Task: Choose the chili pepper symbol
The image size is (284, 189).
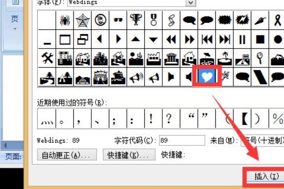Action: pos(260,20)
